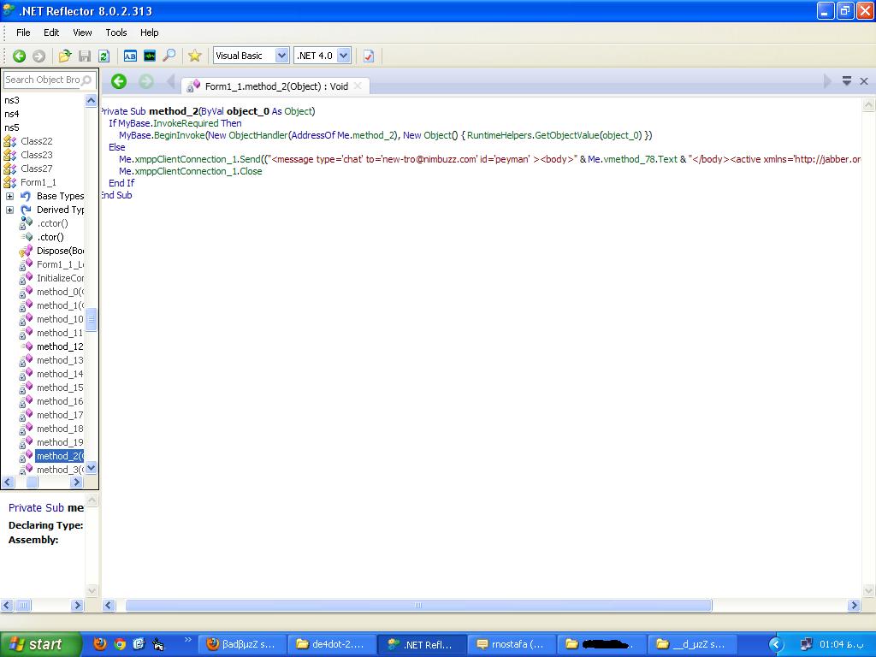The width and height of the screenshot is (876, 657).
Task: Open the View menu
Action: click(x=83, y=33)
